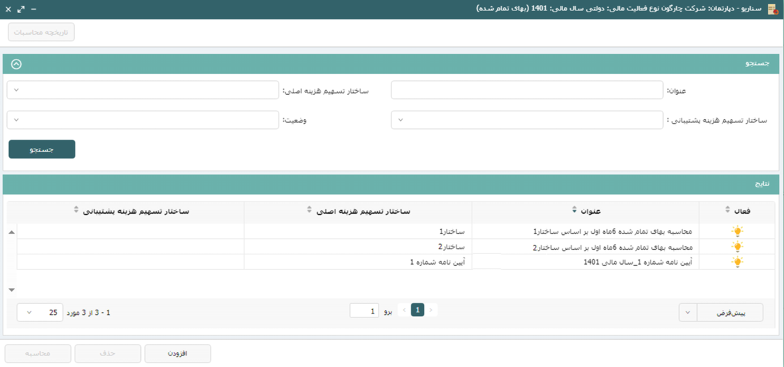The width and height of the screenshot is (784, 367).
Task: Click the active lightbulb icon in the ساختار2 row
Action: point(737,247)
